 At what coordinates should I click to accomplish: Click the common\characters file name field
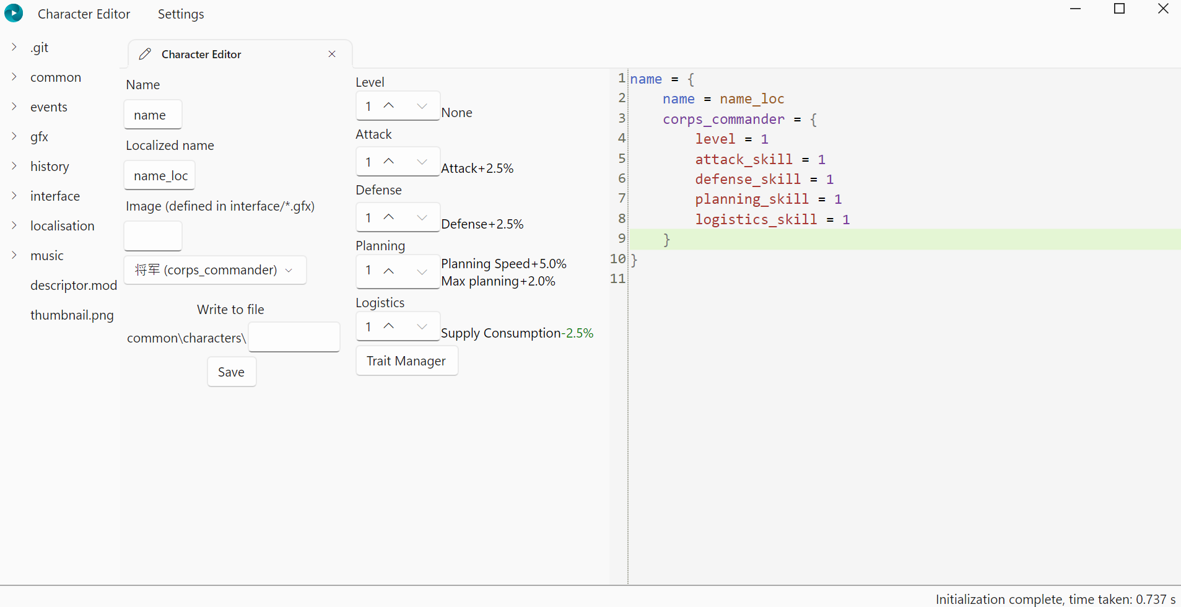point(294,337)
